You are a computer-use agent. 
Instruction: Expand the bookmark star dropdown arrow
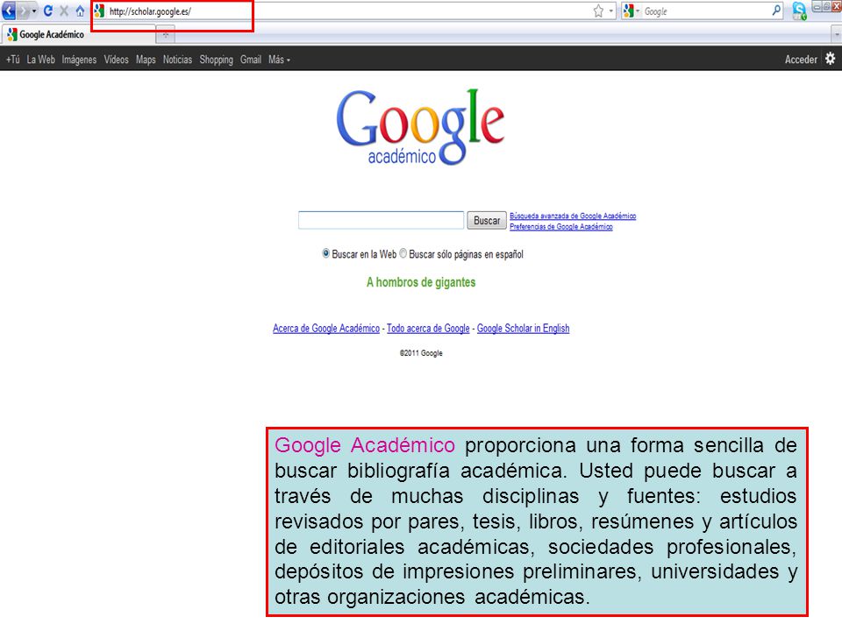[610, 11]
